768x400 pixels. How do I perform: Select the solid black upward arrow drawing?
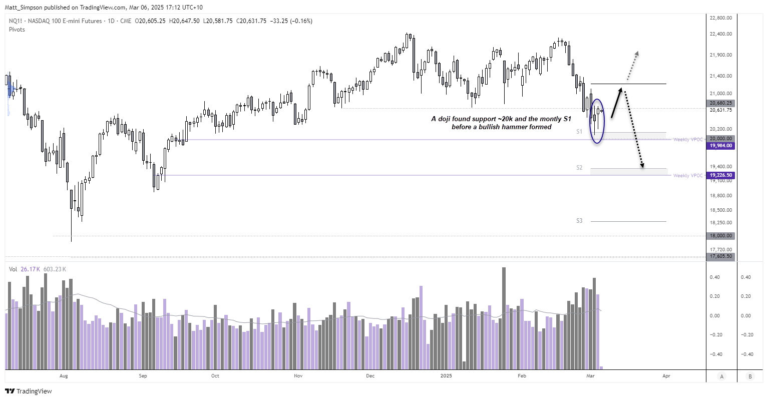pyautogui.click(x=616, y=103)
